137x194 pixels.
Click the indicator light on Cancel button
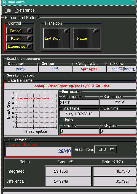click(29, 30)
